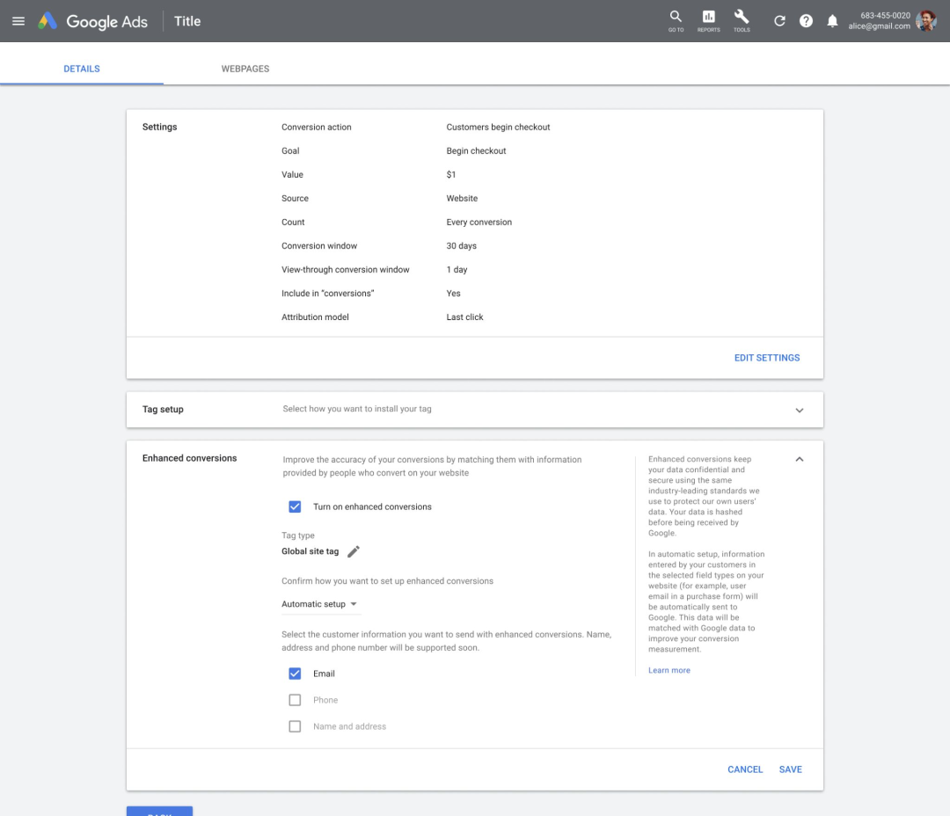Open the Learn more link
Image resolution: width=950 pixels, height=816 pixels.
click(669, 670)
